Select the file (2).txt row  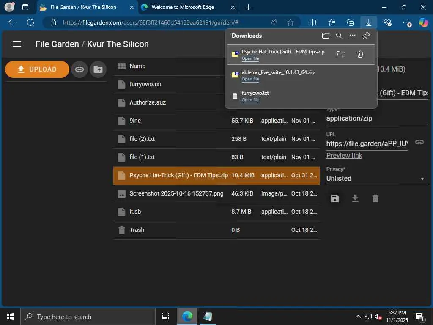point(216,139)
